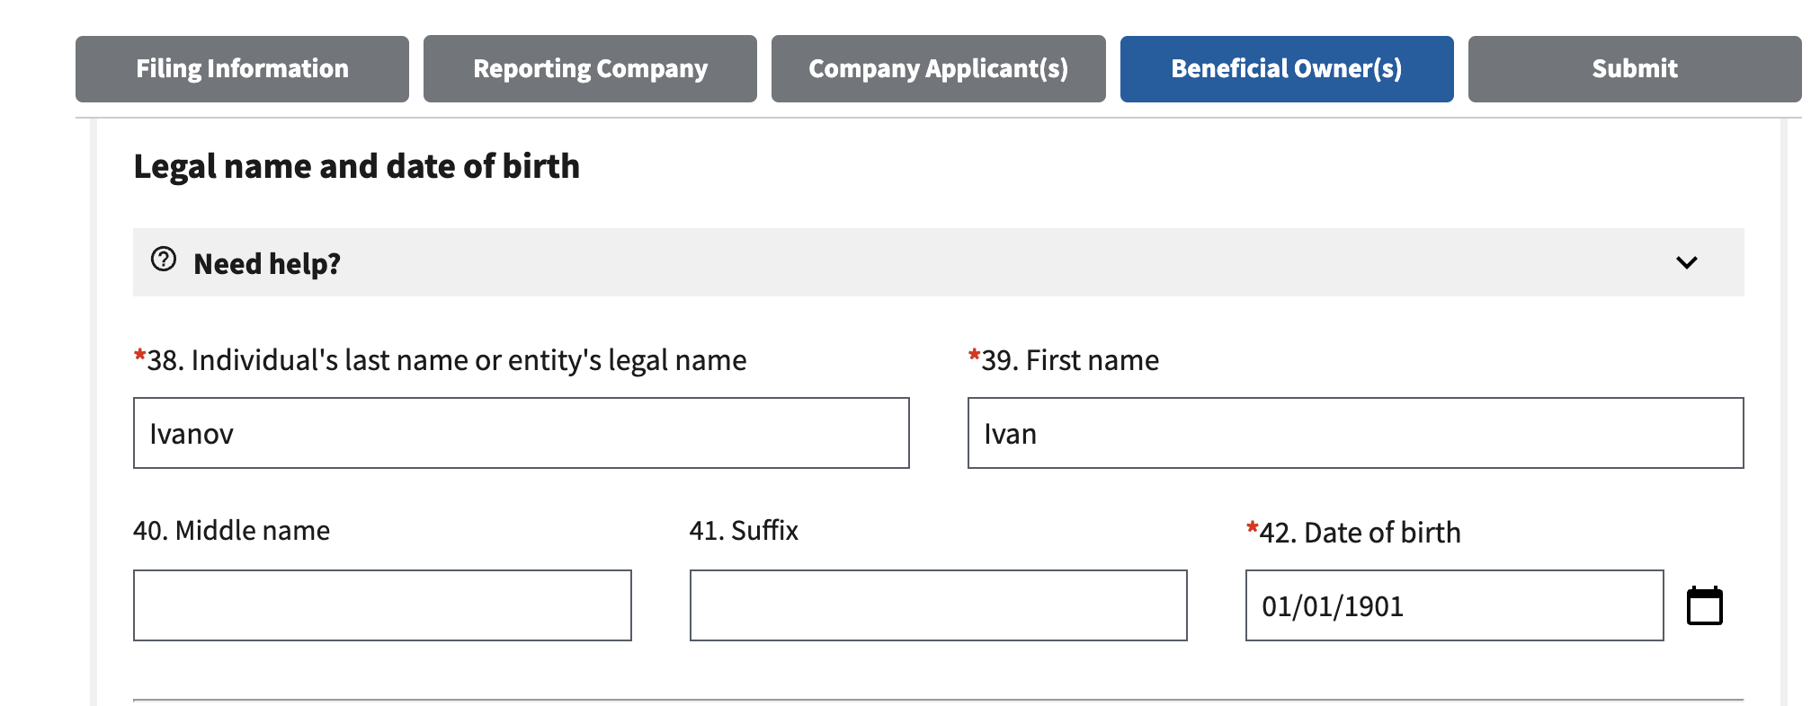Click the question mark help icon
Image resolution: width=1820 pixels, height=706 pixels.
(x=164, y=260)
